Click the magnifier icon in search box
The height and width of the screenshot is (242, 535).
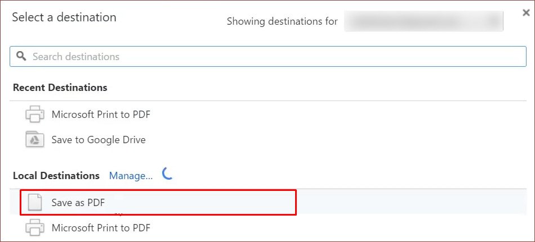pos(21,56)
